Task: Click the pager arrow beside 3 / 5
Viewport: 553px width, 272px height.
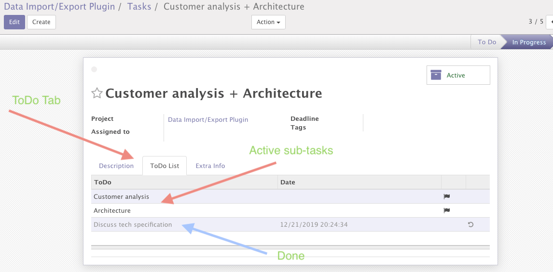Action: click(x=550, y=22)
